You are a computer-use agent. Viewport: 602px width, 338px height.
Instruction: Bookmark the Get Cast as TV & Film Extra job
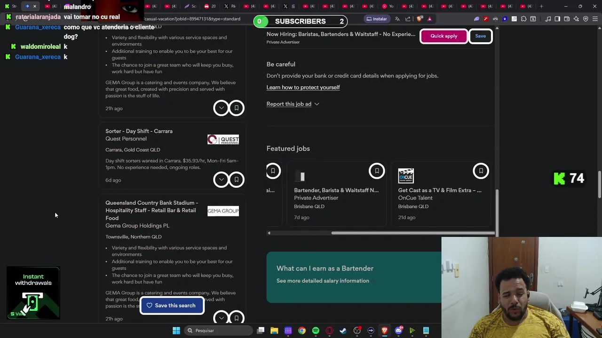click(481, 171)
